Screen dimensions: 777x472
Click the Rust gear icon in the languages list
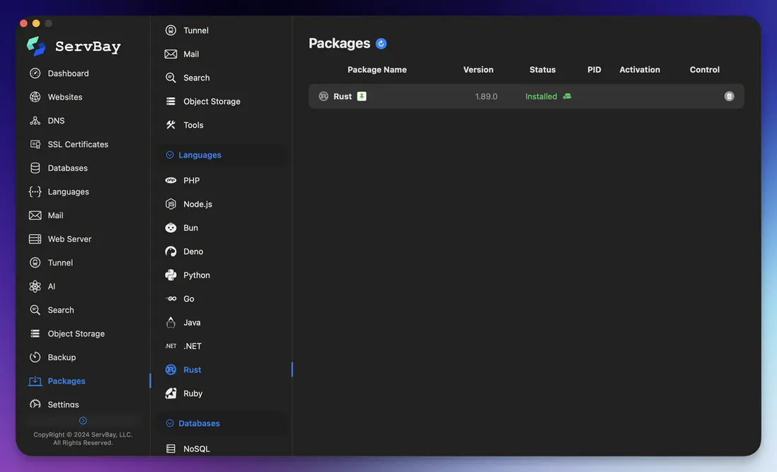pos(171,369)
